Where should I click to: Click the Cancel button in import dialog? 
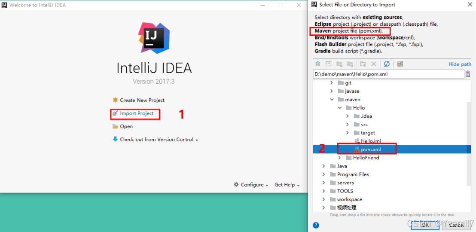[x=456, y=225]
